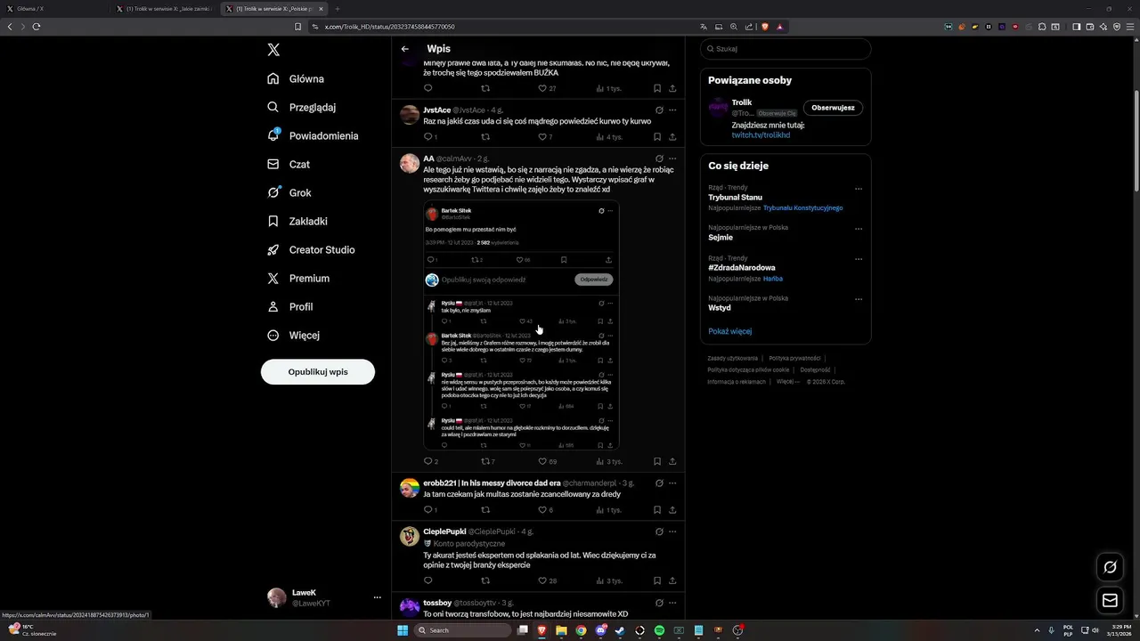Reply to the erobb221 comment

(430, 510)
